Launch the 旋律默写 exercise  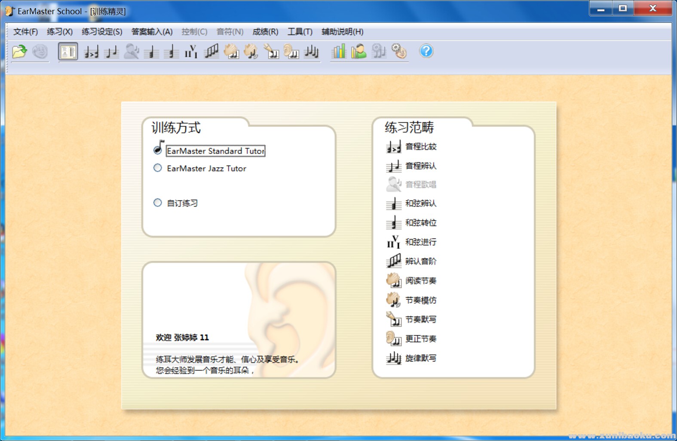click(x=420, y=358)
